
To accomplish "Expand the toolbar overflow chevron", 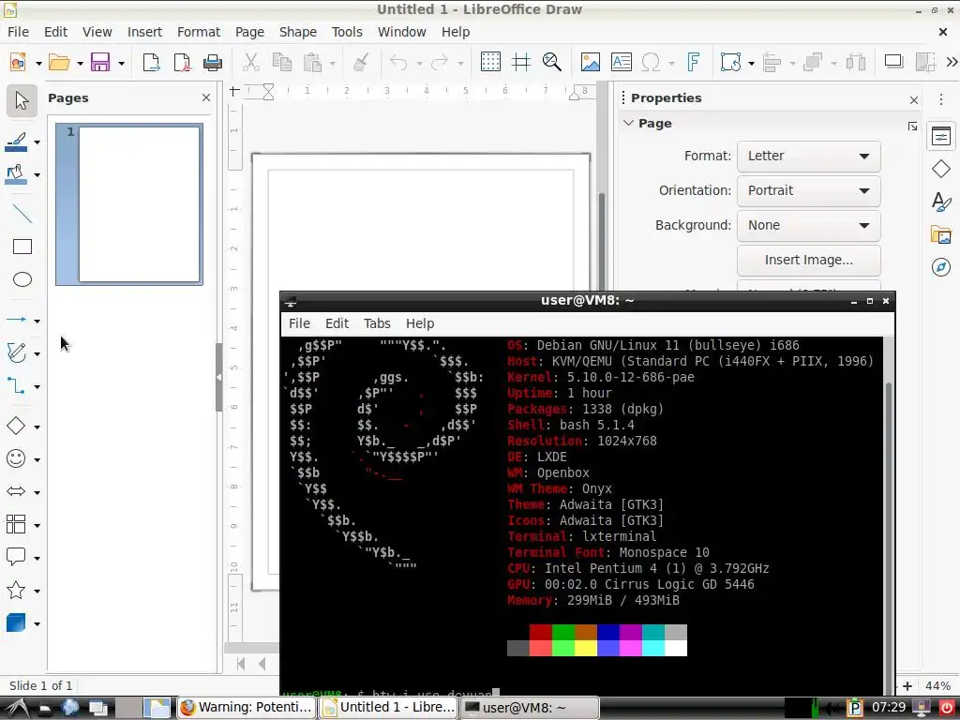I will [952, 62].
